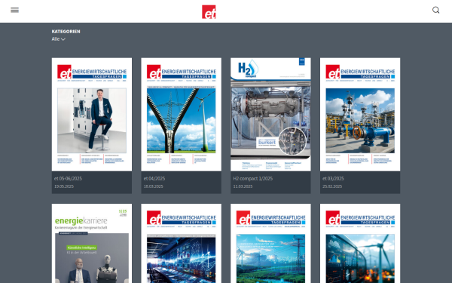Viewport: 452px width, 283px height.
Task: Open the et 05-06/2025 cover thumbnail
Action: pyautogui.click(x=92, y=115)
